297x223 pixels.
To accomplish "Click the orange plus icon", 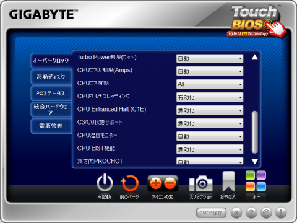I will tap(156, 183).
